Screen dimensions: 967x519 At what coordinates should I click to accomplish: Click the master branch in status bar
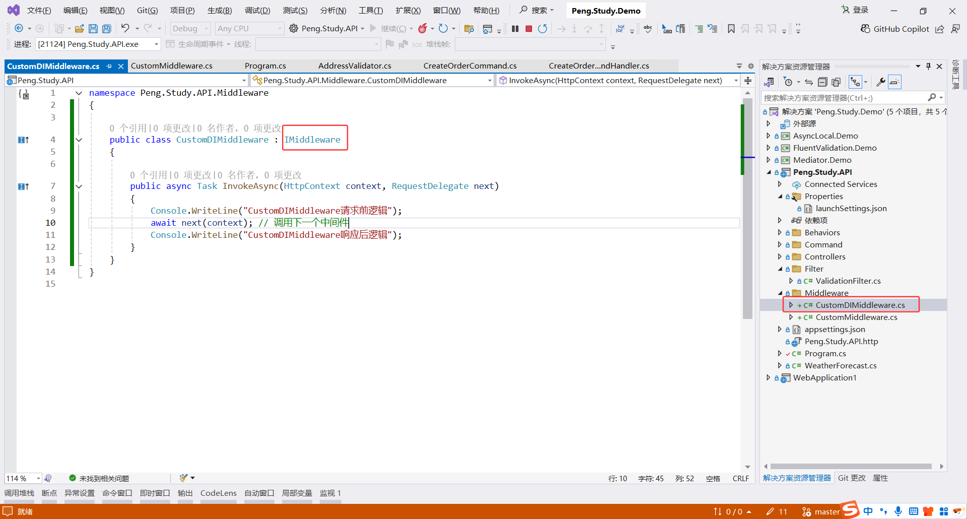pos(821,511)
